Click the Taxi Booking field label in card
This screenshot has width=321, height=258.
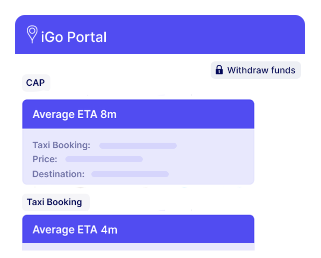click(61, 145)
